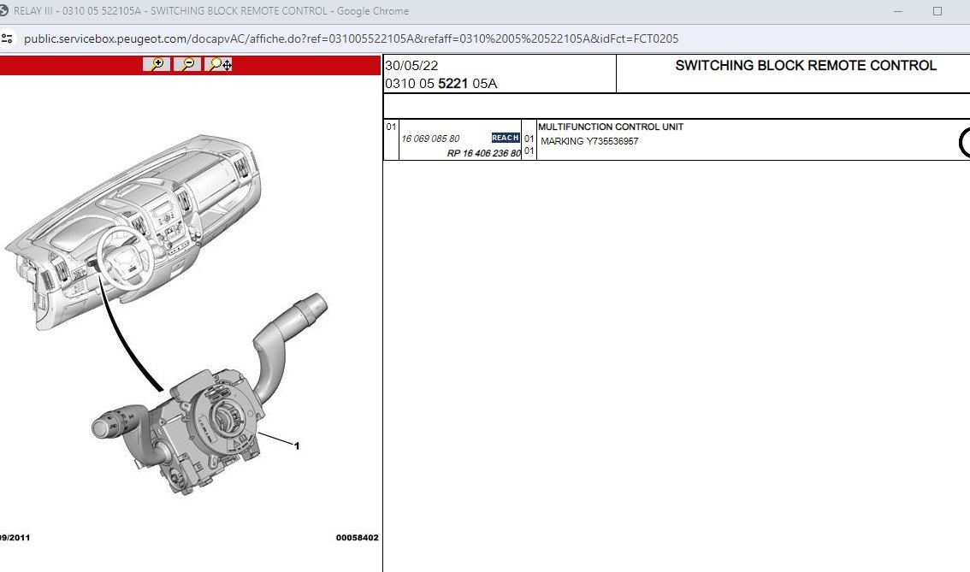Click the date 30/05/22
The width and height of the screenshot is (970, 572).
(x=411, y=66)
